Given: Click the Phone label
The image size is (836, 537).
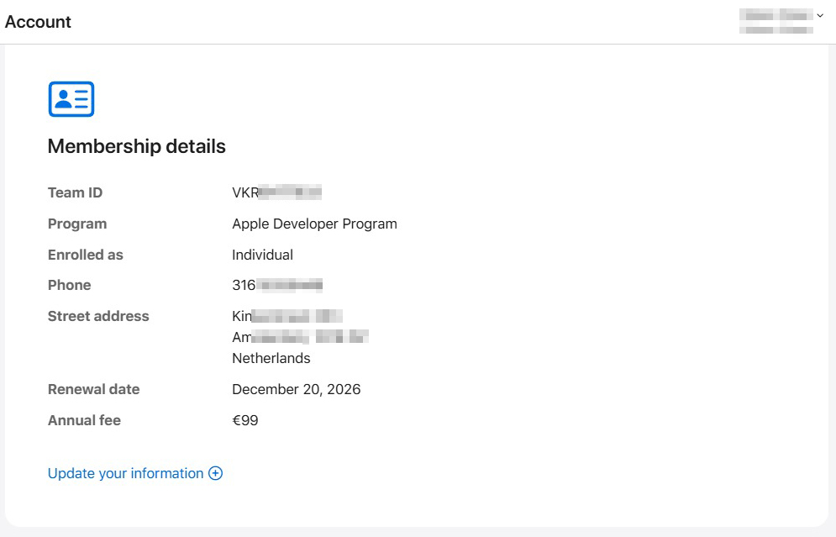Looking at the screenshot, I should click(x=69, y=285).
